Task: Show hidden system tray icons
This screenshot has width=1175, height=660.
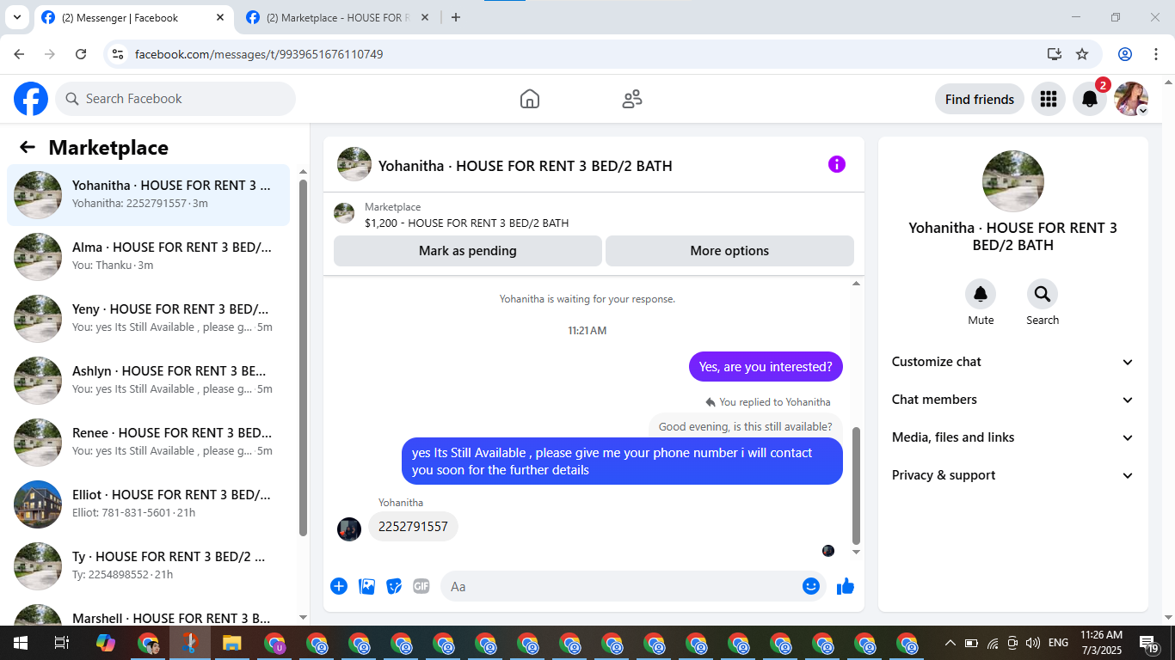Action: point(950,643)
